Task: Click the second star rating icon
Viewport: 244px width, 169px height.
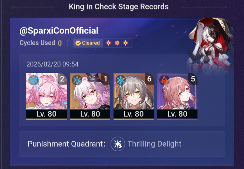Action: 117,43
